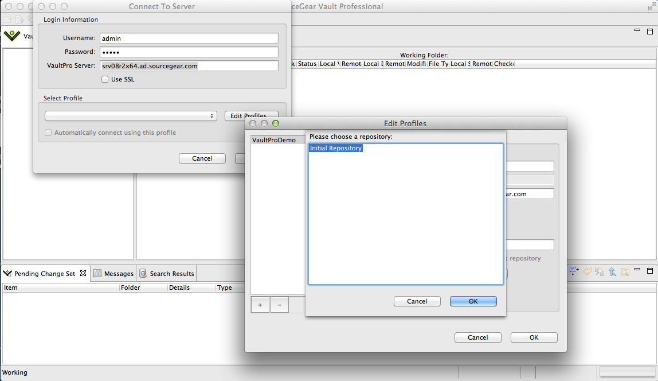Click Cancel in Connect To Server dialog
Image resolution: width=658 pixels, height=381 pixels.
(202, 158)
